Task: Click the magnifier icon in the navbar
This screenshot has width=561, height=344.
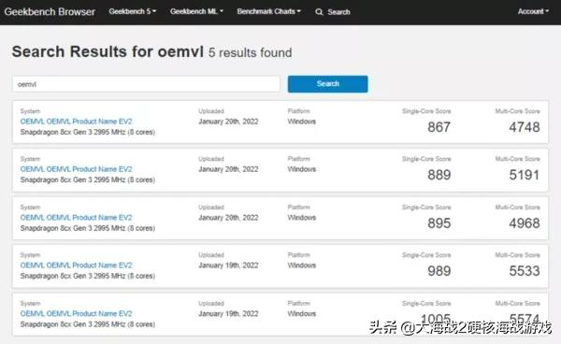Action: [319, 12]
